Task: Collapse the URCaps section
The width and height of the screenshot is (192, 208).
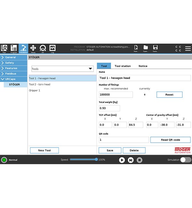Action: (14, 79)
